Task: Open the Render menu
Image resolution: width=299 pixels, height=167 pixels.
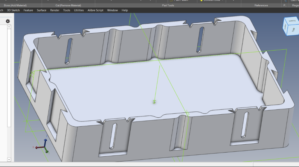Action: 55,10
